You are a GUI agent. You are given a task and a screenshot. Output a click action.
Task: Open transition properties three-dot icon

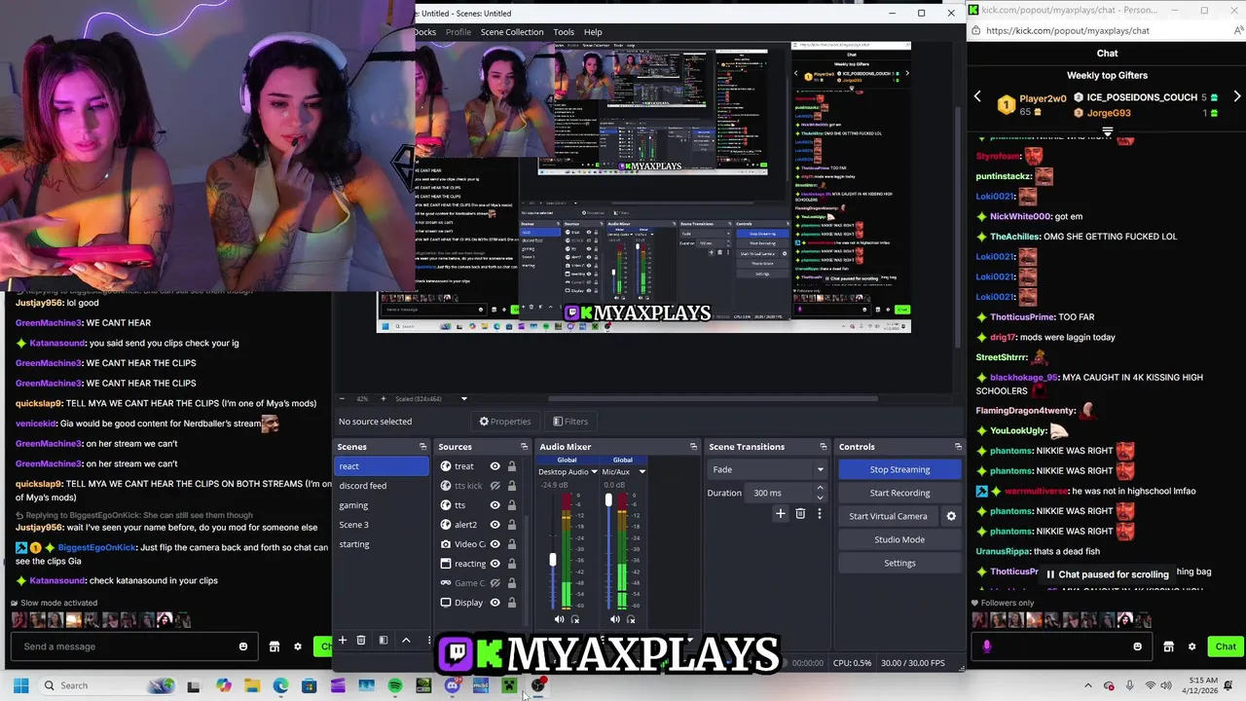point(820,513)
